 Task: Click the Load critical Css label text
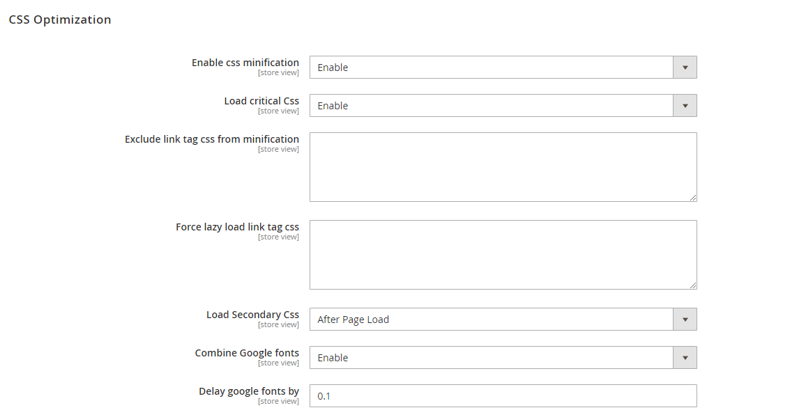[261, 101]
